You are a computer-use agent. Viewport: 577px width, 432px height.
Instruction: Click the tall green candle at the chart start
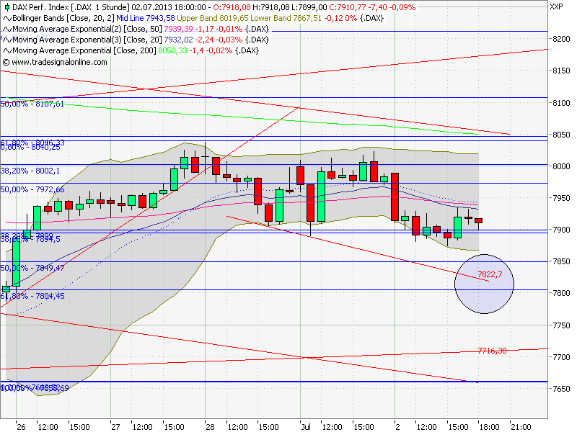tap(16, 261)
